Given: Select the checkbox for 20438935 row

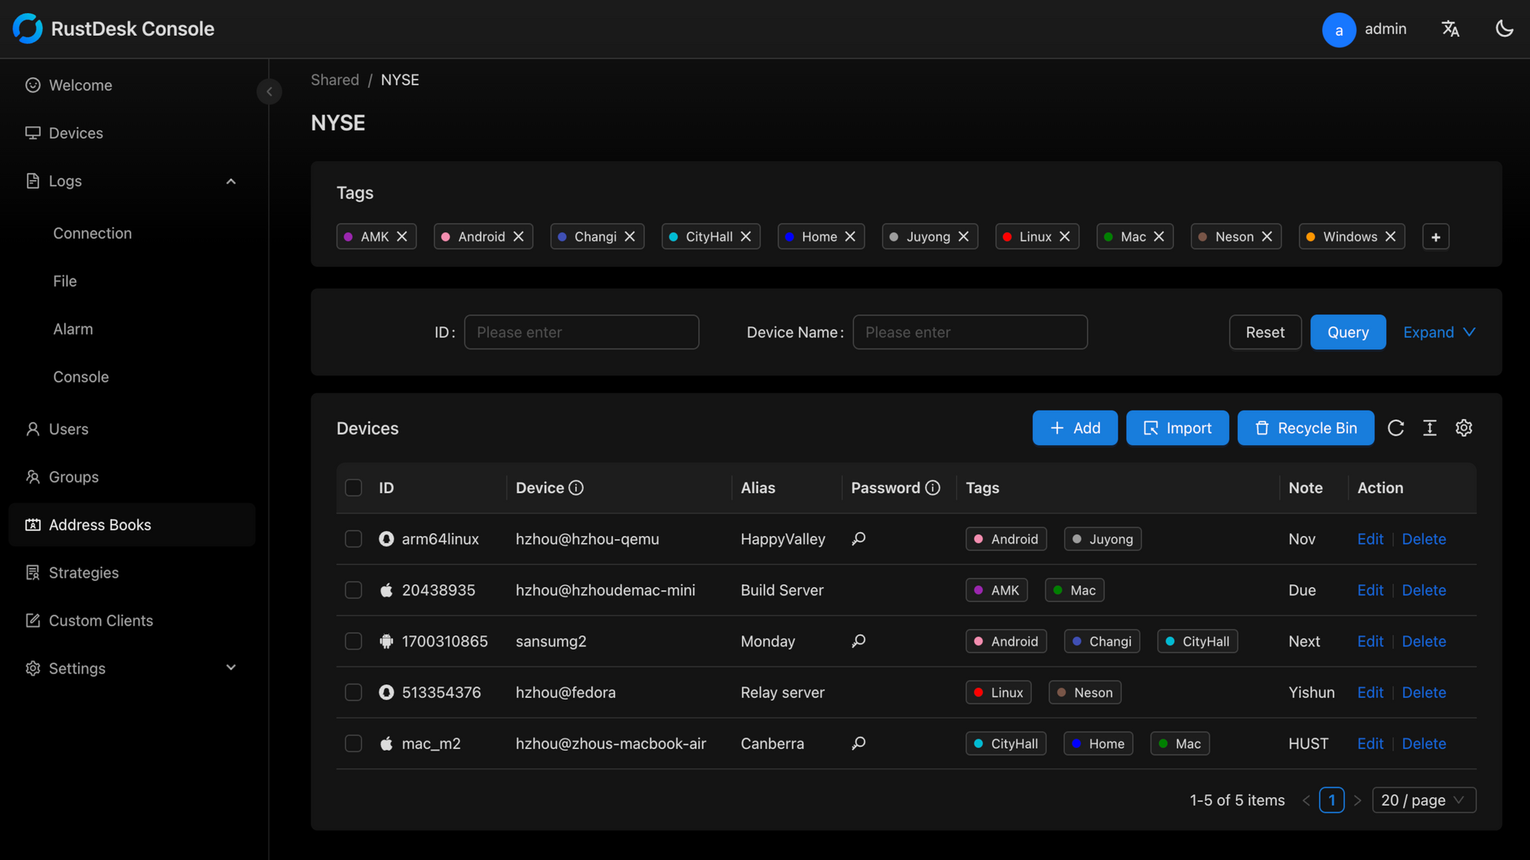Looking at the screenshot, I should tap(353, 590).
